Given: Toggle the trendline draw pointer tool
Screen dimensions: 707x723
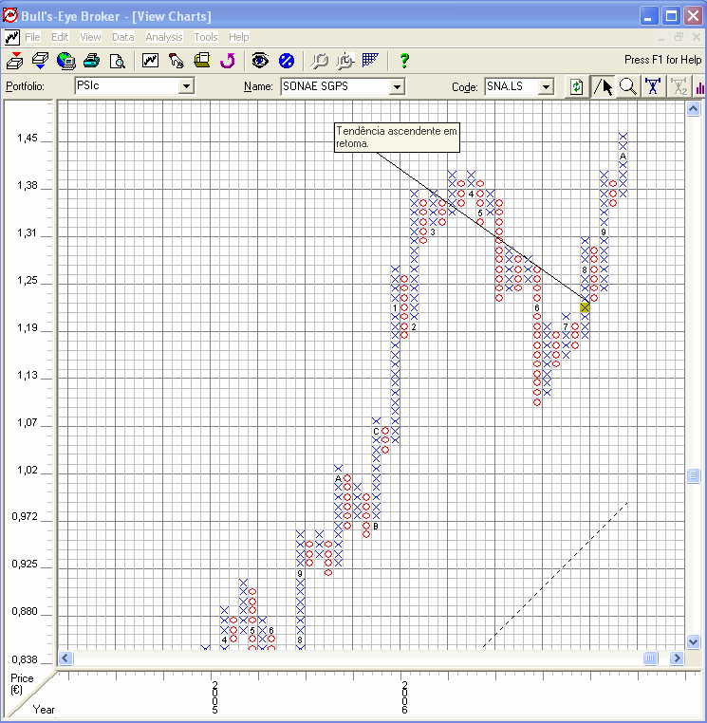Looking at the screenshot, I should (x=604, y=86).
